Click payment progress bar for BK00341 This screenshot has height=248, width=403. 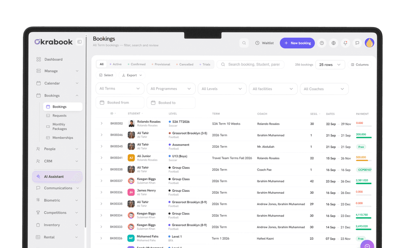click(x=364, y=160)
